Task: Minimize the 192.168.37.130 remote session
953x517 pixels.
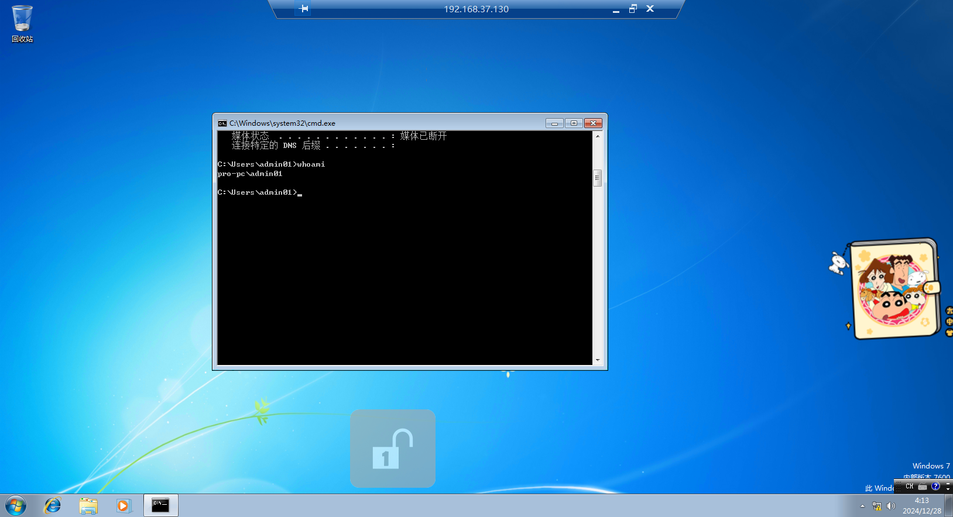Action: point(616,9)
